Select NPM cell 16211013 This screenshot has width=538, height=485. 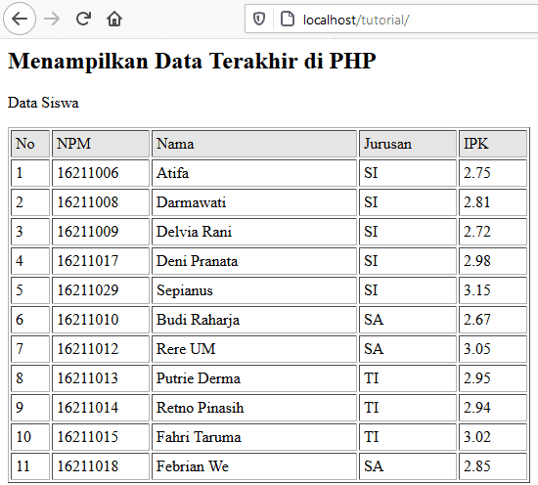point(101,378)
